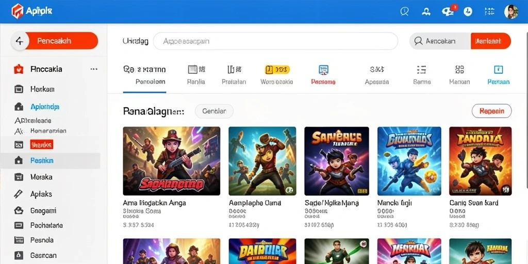Screen dimensions: 528x264
Task: Click the grid icon above Mencen
Action: 459,70
